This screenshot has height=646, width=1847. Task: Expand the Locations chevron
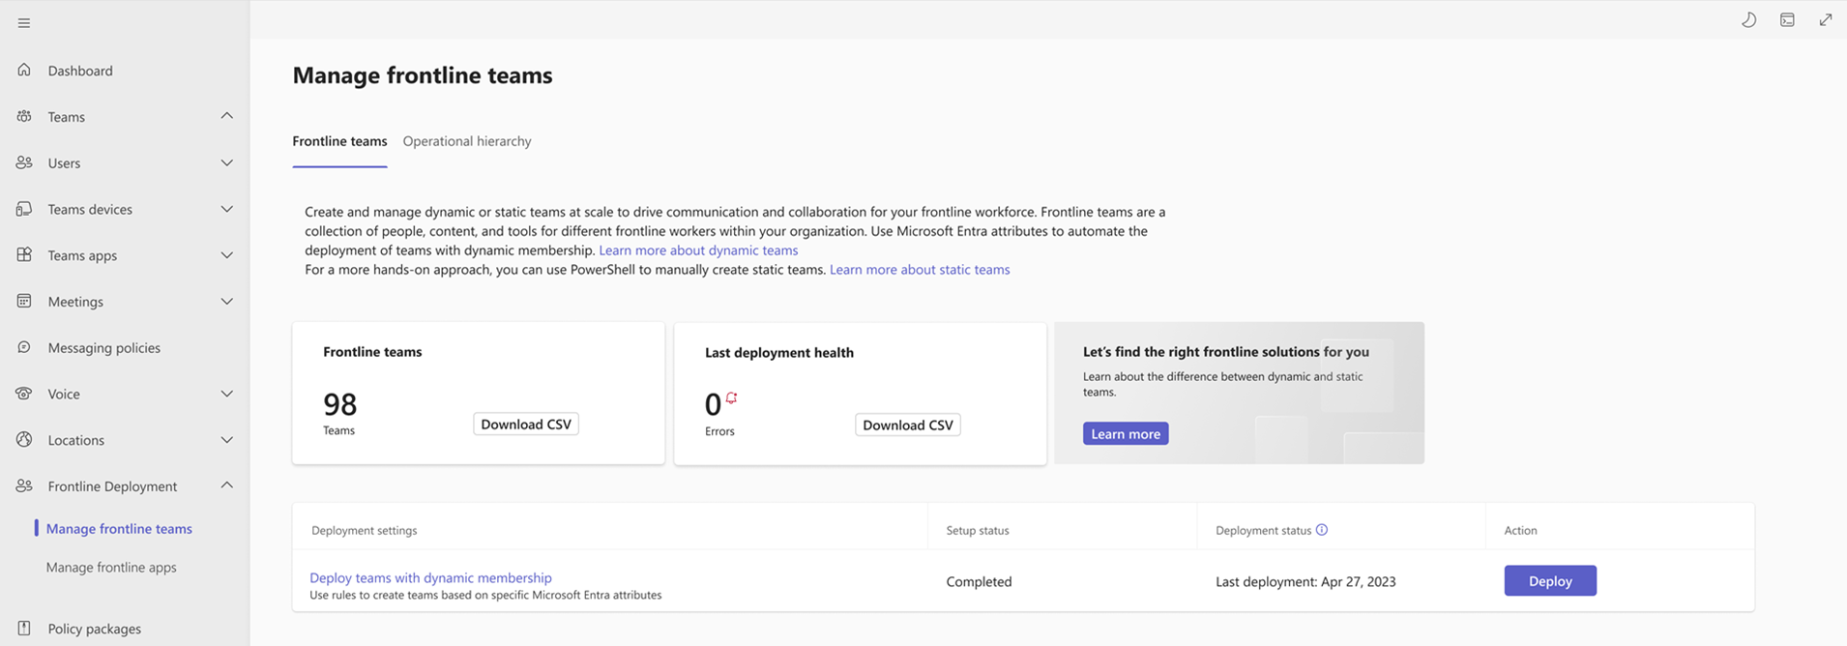point(226,440)
